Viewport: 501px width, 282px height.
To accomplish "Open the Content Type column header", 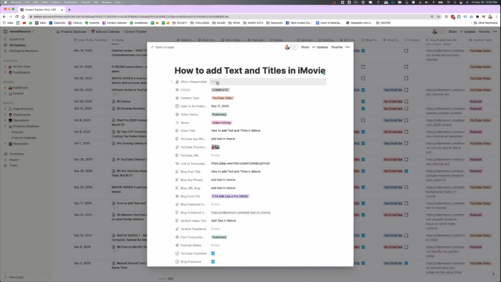I will coord(480,40).
